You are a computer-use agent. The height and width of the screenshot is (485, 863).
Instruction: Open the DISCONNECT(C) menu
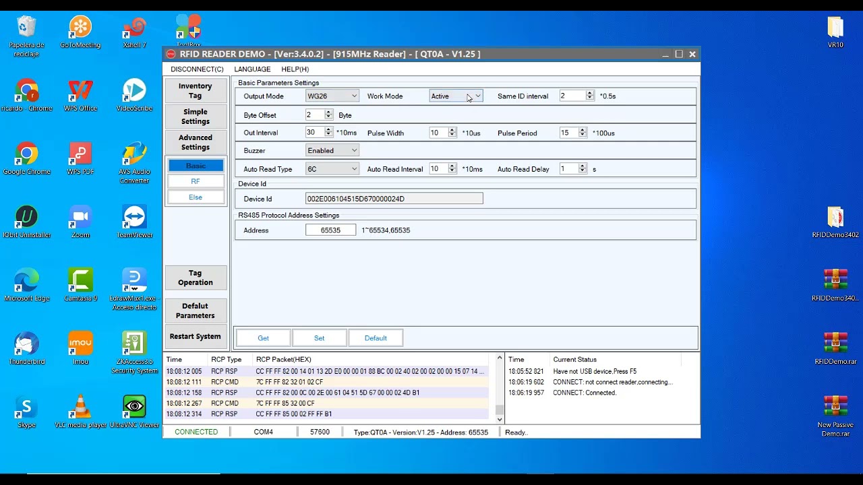(197, 69)
